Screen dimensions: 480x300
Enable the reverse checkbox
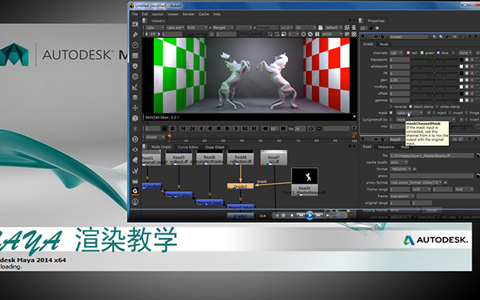click(391, 106)
